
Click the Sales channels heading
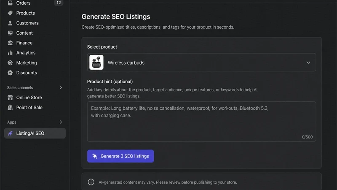tap(20, 88)
